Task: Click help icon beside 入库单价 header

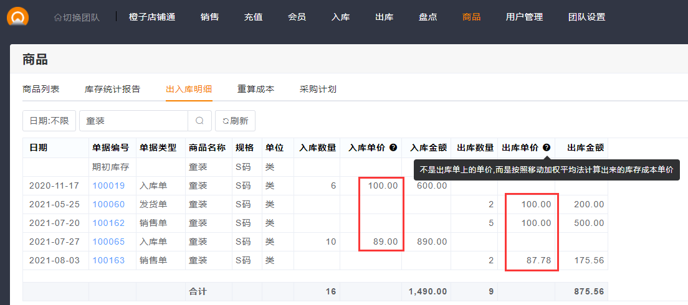Action: [393, 148]
